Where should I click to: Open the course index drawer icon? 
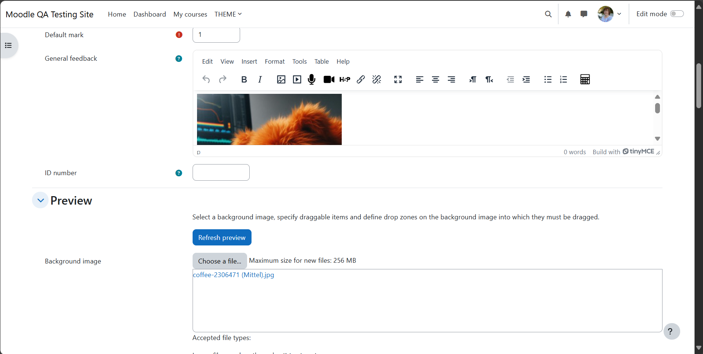tap(8, 45)
